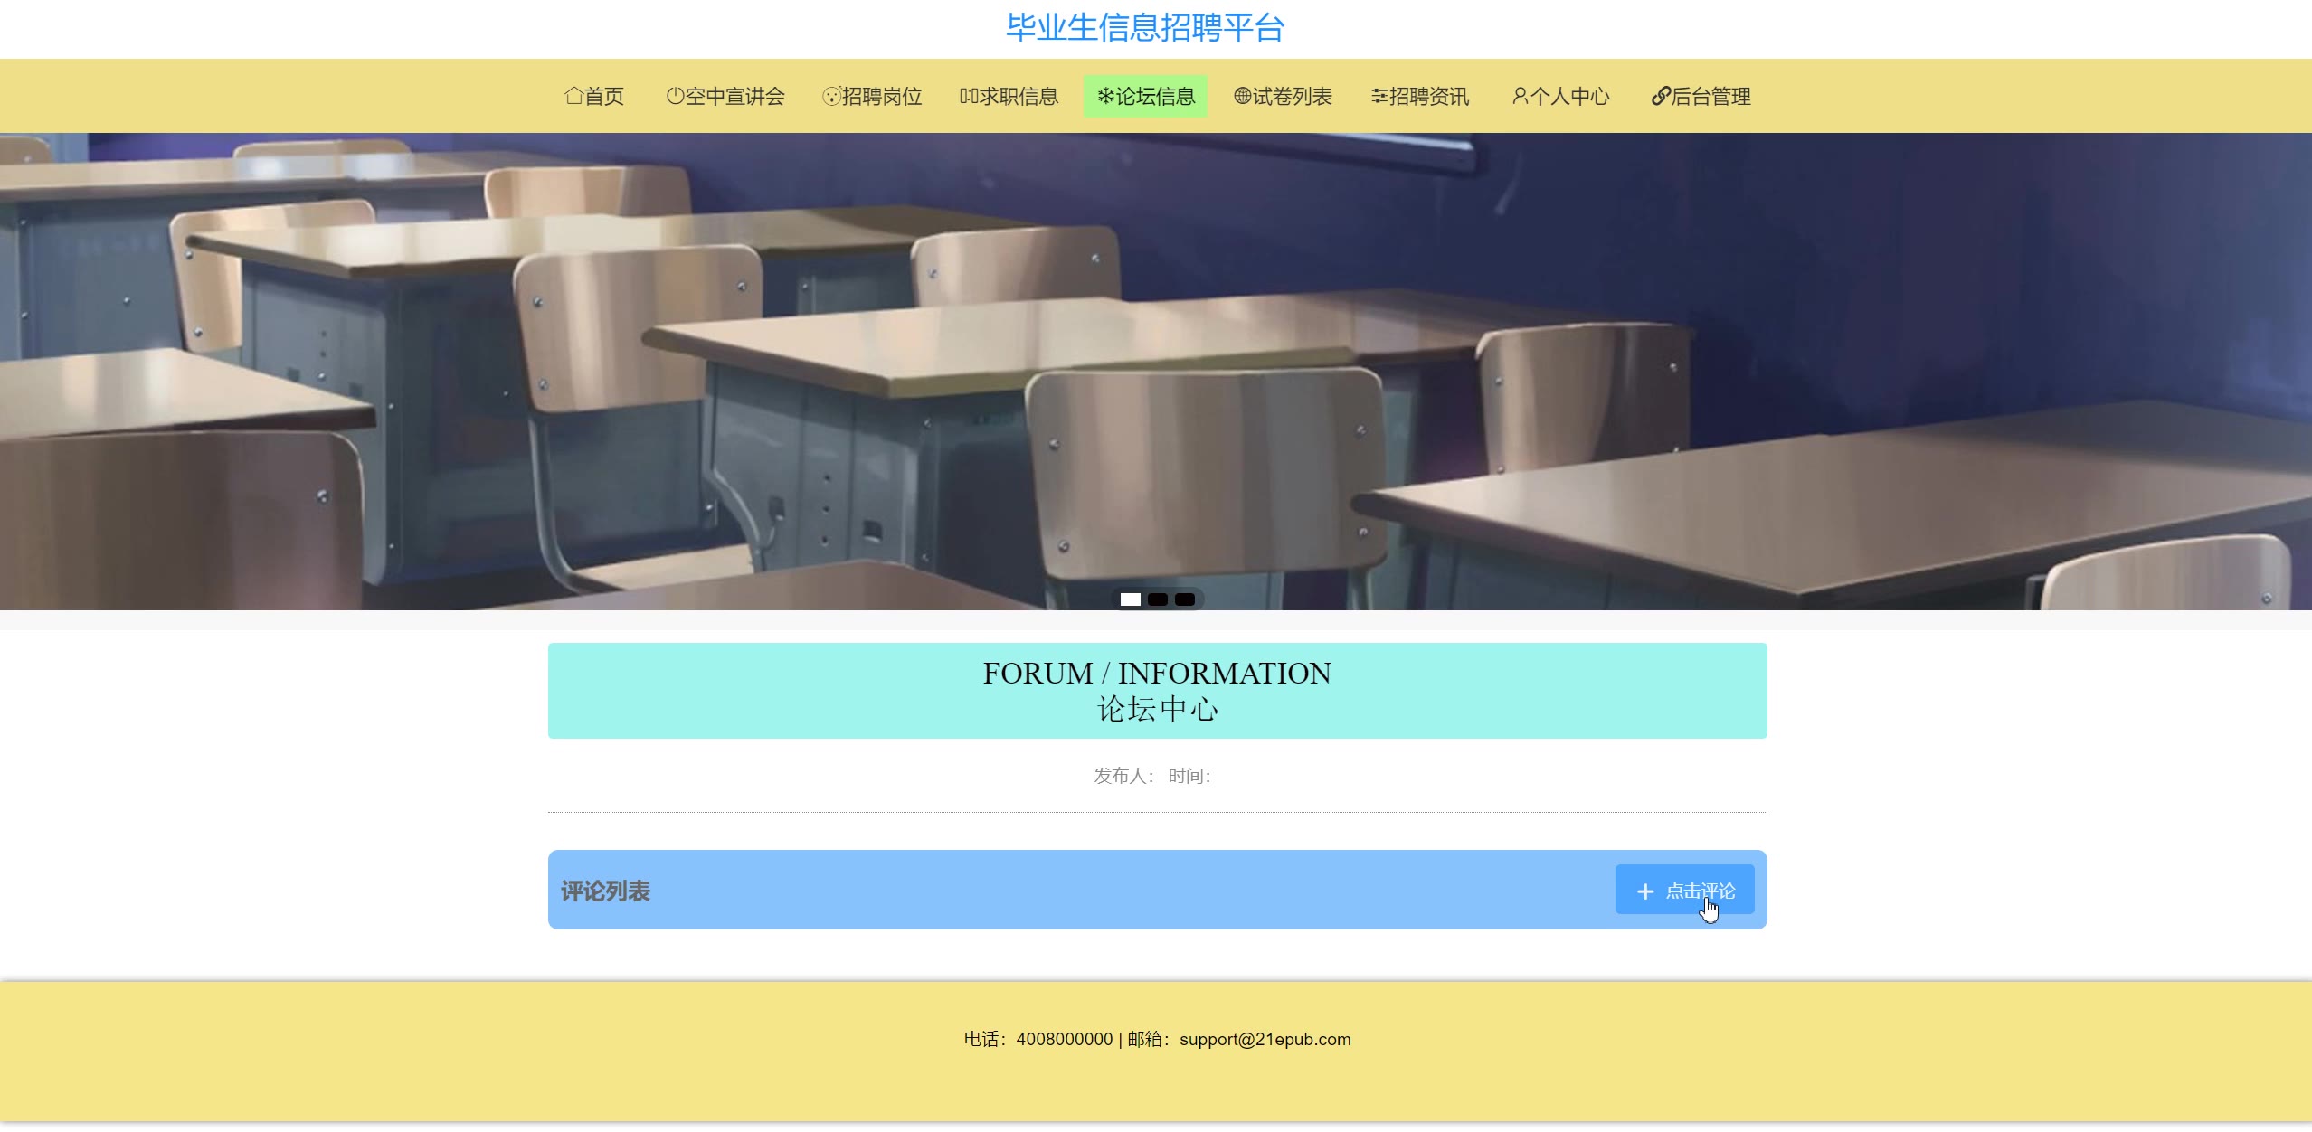The image size is (2312, 1132).
Task: Click the classroom banner image
Action: tap(1156, 362)
